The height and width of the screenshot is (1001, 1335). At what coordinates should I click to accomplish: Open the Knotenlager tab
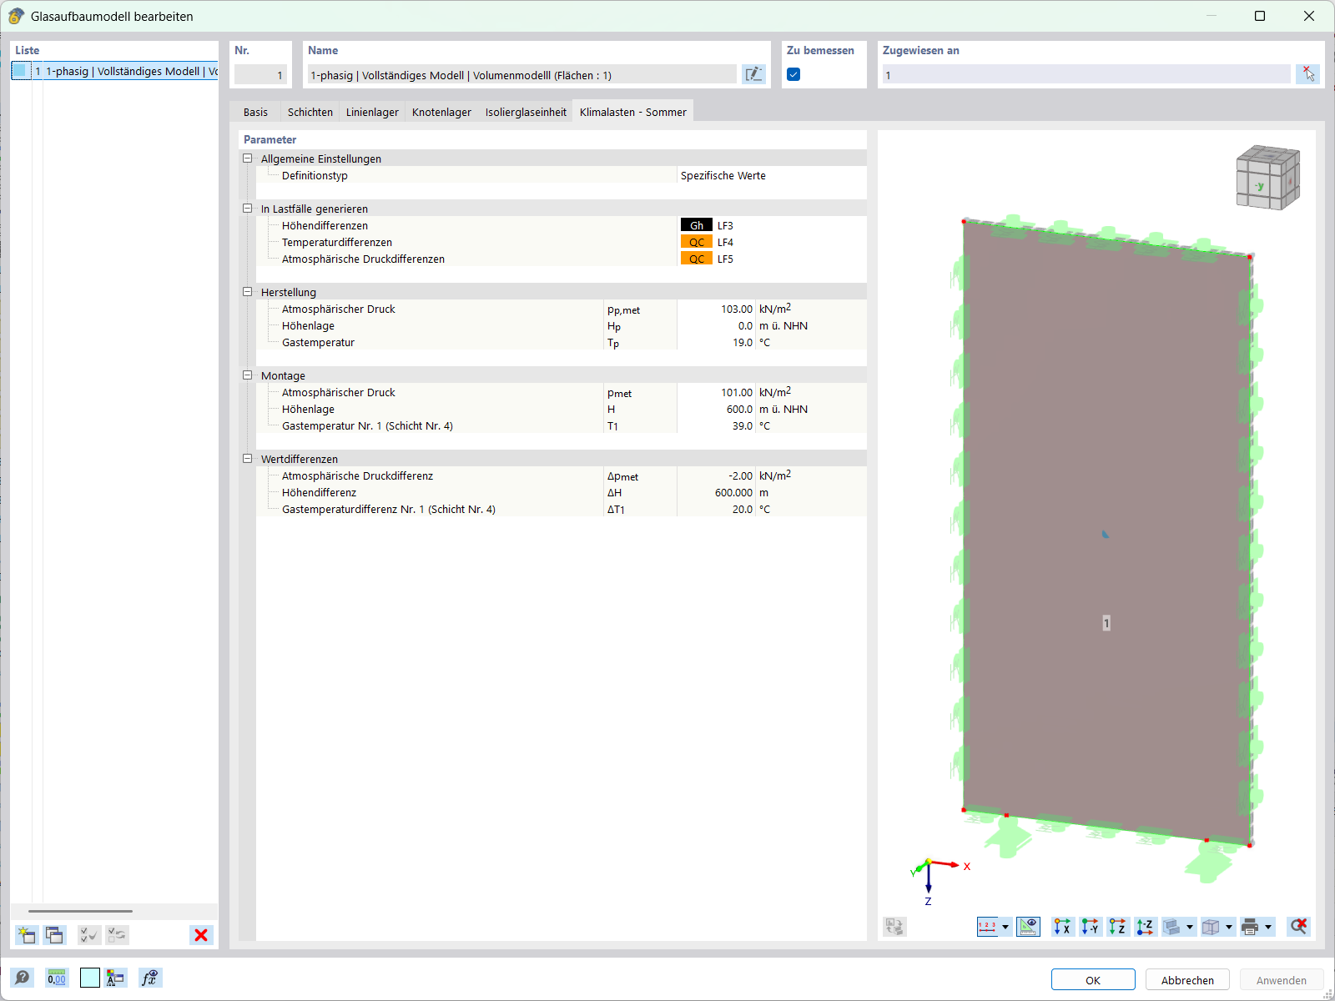point(441,112)
